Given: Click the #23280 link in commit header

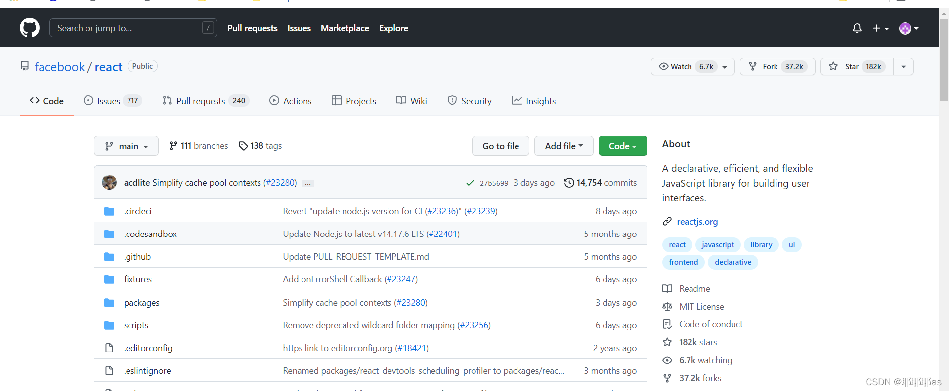Looking at the screenshot, I should point(280,182).
